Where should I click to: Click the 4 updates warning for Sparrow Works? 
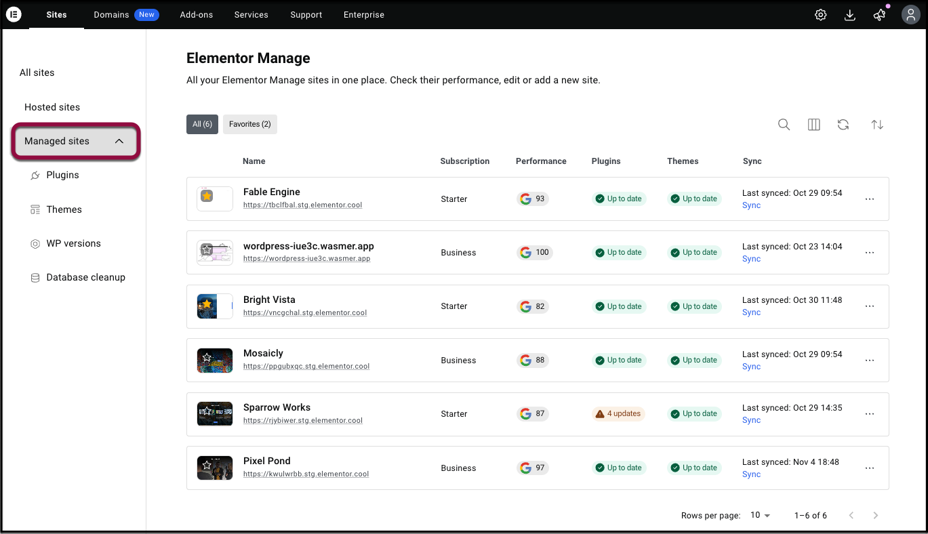[x=618, y=413]
